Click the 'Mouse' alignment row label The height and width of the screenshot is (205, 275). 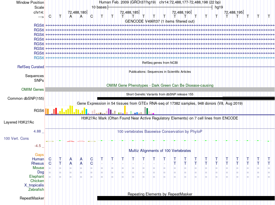point(38,168)
